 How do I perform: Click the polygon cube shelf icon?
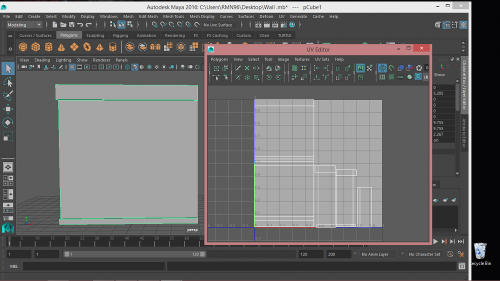coord(36,47)
